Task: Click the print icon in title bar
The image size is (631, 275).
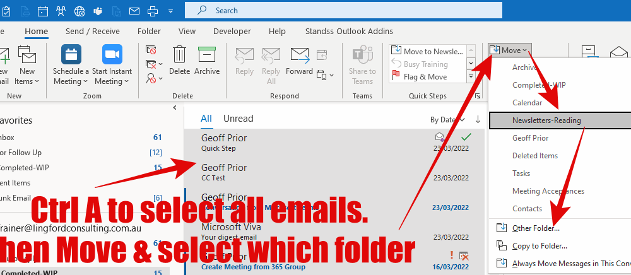Action: [152, 11]
